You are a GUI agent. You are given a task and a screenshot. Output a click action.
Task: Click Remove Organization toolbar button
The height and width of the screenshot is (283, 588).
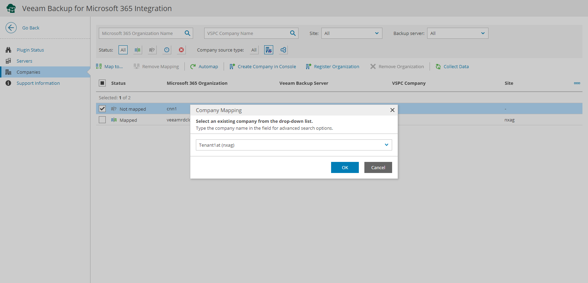pos(397,66)
